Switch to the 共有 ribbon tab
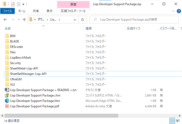182x124 pixels. pos(36,11)
